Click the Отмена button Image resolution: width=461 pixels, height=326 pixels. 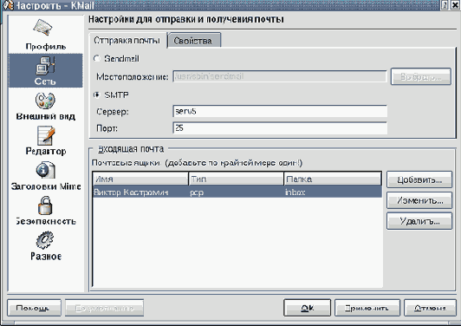pyautogui.click(x=430, y=308)
